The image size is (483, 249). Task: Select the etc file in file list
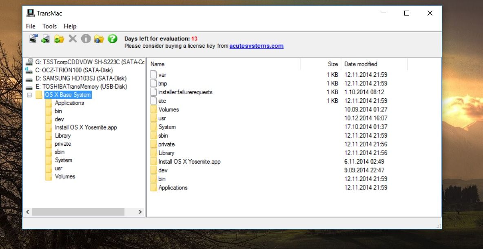pos(162,101)
